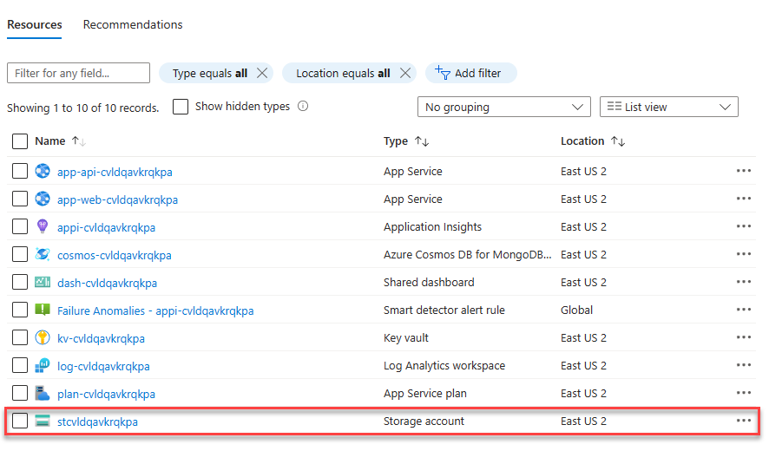
Task: Click the App Service plan icon for plan-cvldqavkrqkpa
Action: [x=43, y=393]
